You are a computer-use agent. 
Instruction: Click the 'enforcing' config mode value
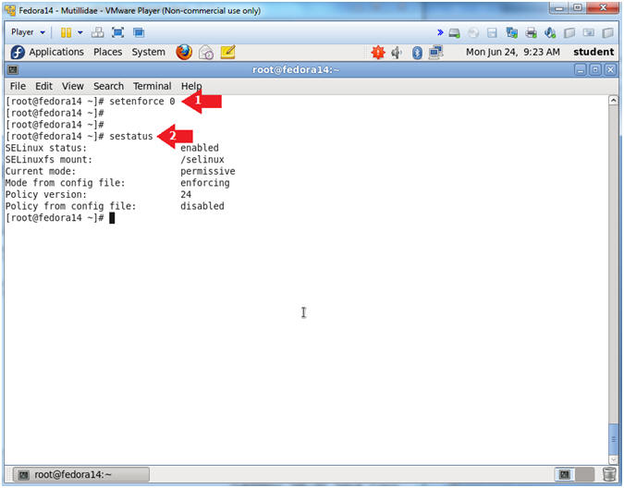[x=205, y=183]
